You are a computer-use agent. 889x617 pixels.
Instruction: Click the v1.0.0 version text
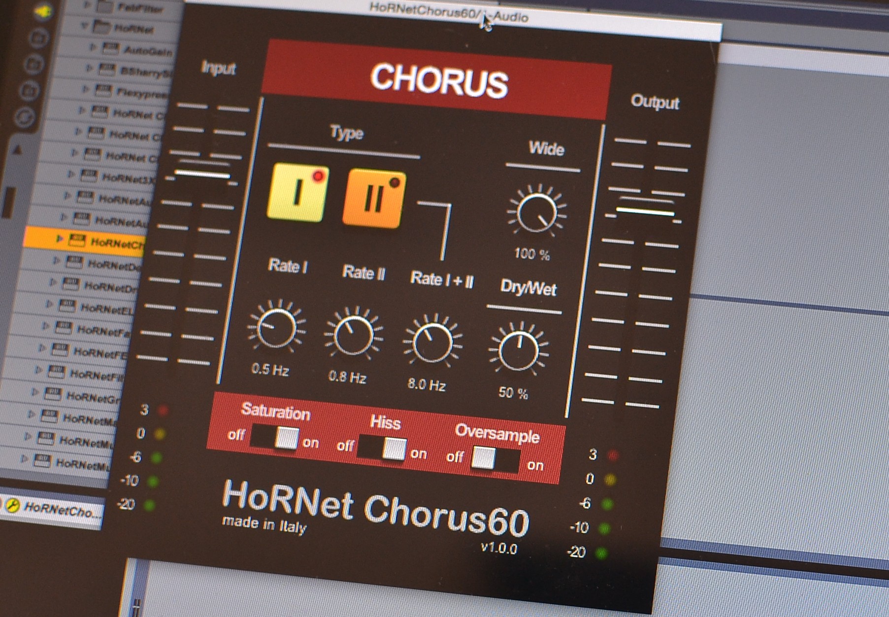click(499, 548)
